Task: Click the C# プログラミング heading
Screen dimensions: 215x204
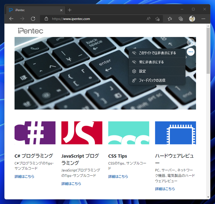Action: (34, 156)
